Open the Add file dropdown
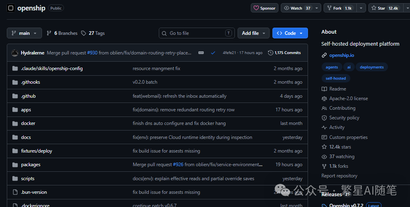Viewport: 410px width, 207px height. (253, 33)
